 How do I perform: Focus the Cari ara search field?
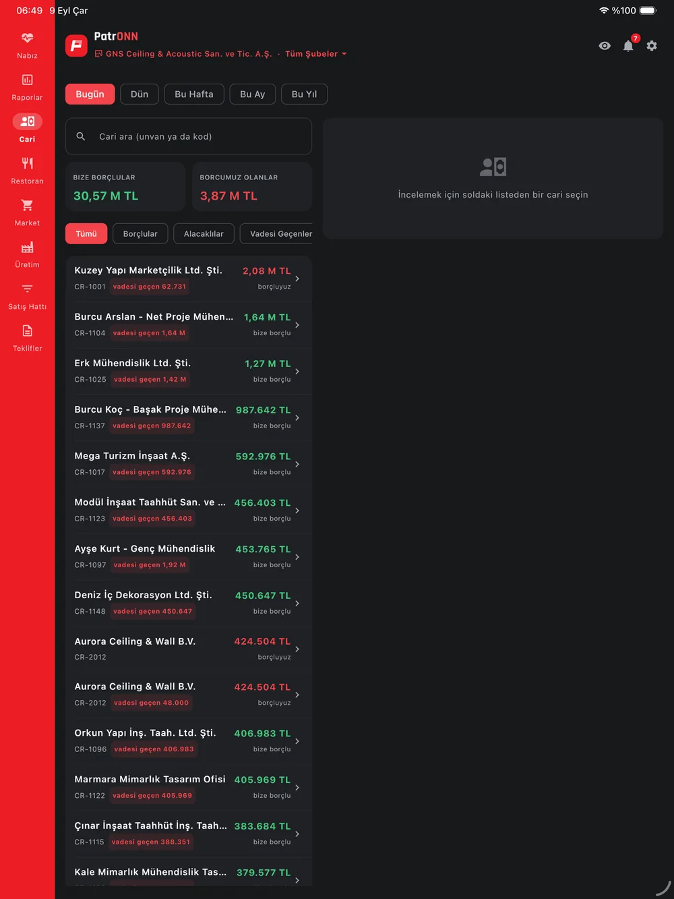tap(189, 136)
